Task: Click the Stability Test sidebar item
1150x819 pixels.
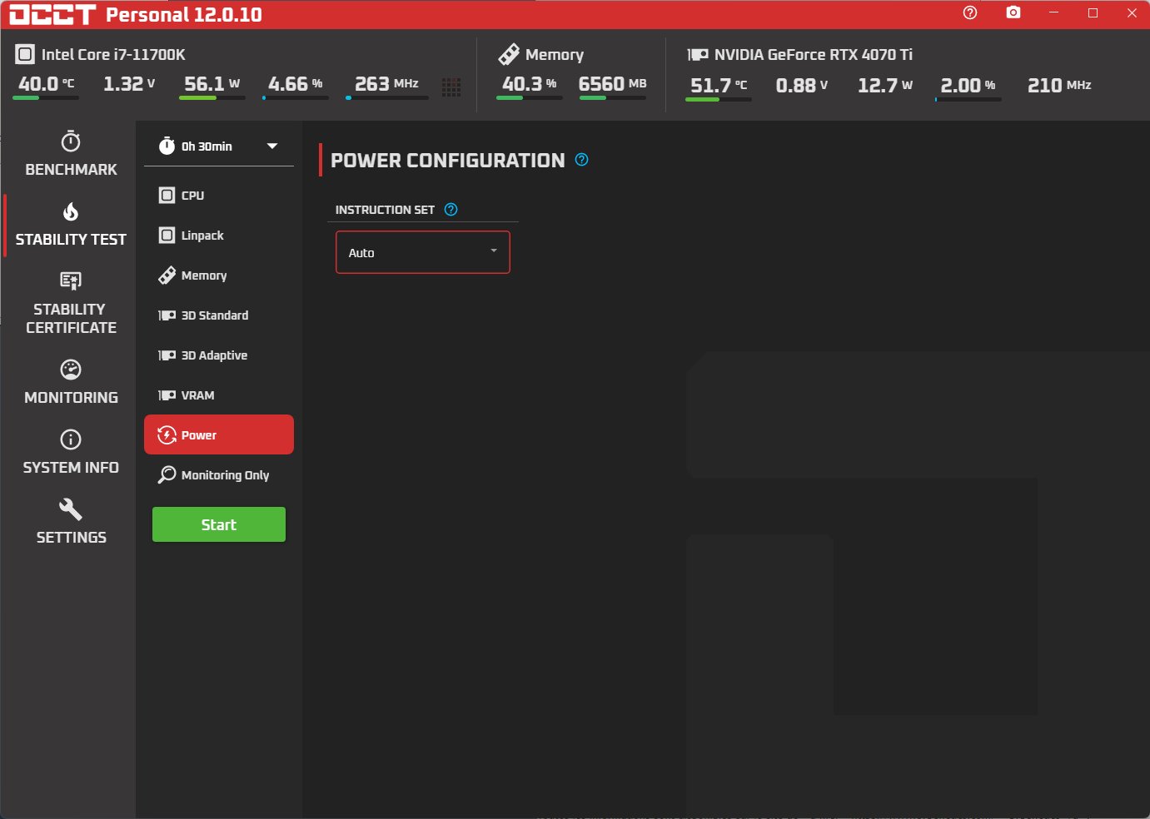Action: pyautogui.click(x=71, y=226)
